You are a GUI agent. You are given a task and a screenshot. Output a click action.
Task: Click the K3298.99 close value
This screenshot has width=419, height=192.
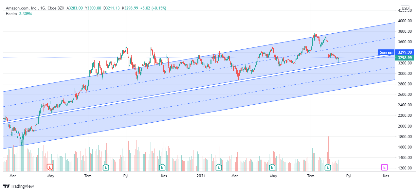point(131,8)
